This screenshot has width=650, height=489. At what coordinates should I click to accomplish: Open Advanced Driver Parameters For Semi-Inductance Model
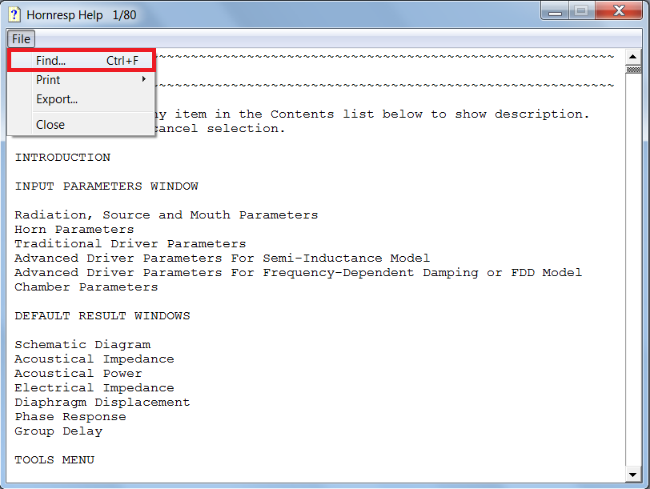tap(223, 259)
